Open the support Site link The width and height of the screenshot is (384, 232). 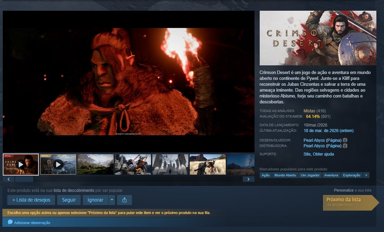(307, 154)
